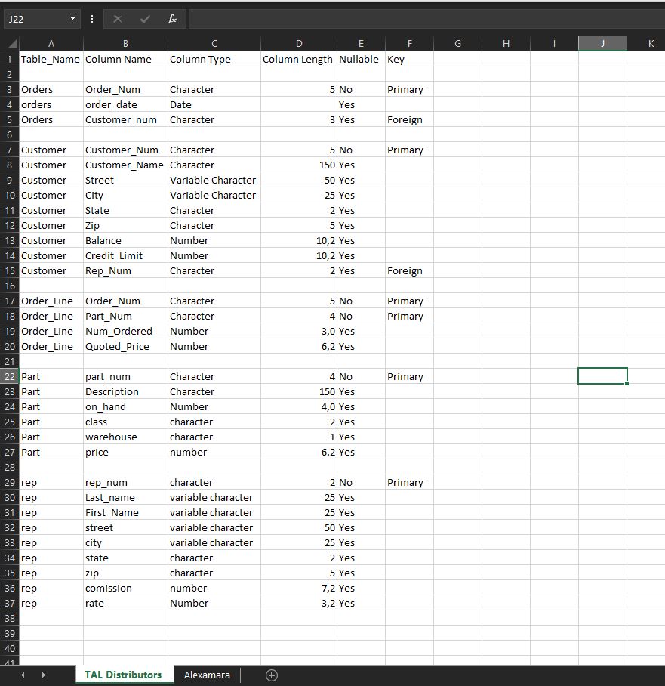Click the left sheet navigation arrow
Viewport: 665px width, 686px height.
22,675
